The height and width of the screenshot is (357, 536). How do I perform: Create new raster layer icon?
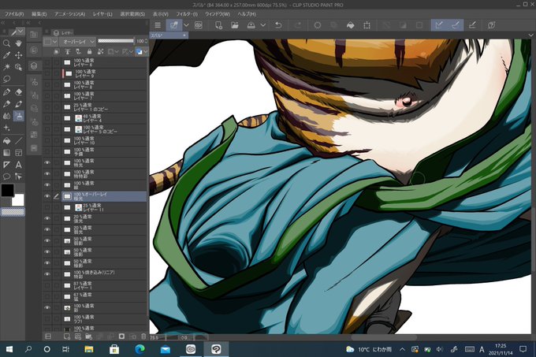(67, 337)
